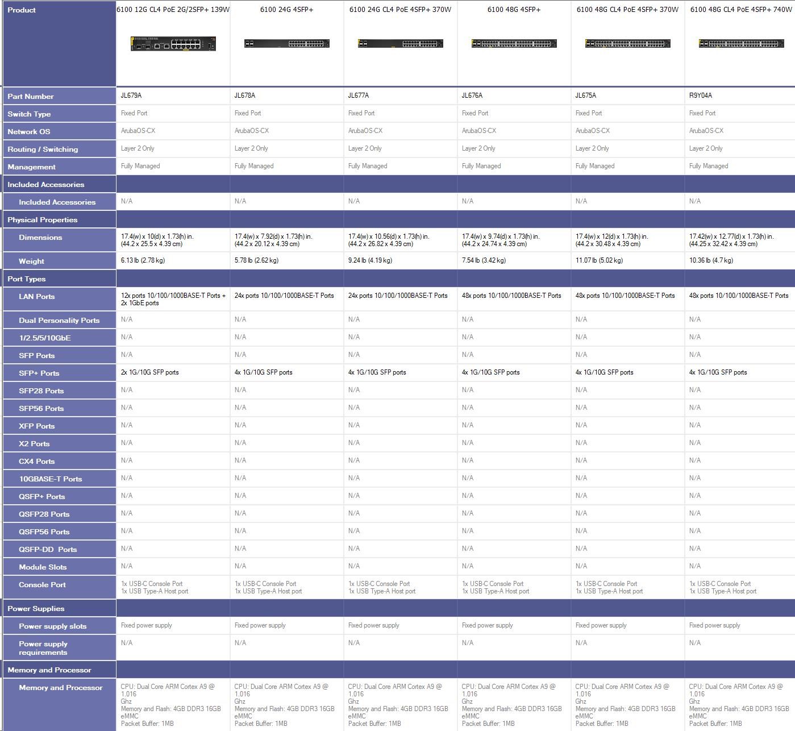
Task: Select part number JL679A
Action: coord(131,95)
